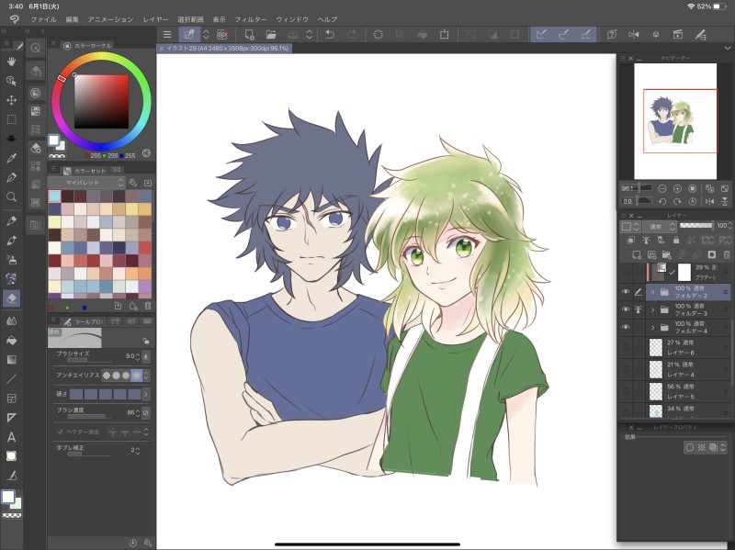The height and width of the screenshot is (550, 735).
Task: Click the Scale/Rotate transform icon
Action: tap(445, 35)
